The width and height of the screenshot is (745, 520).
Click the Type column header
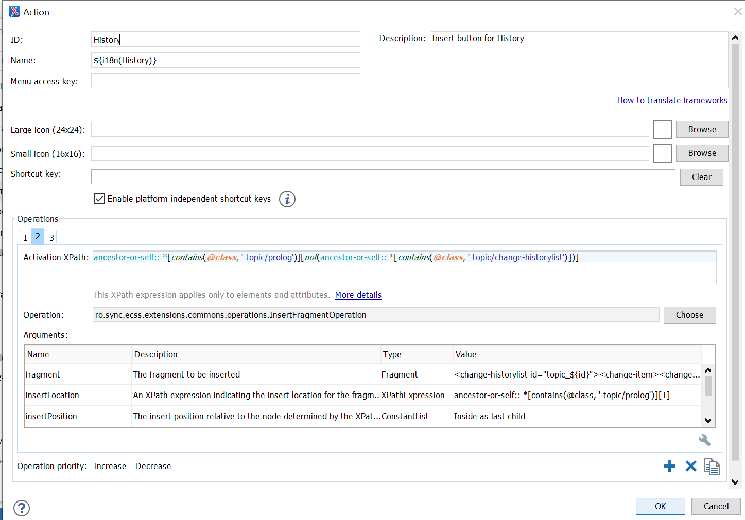coord(417,354)
